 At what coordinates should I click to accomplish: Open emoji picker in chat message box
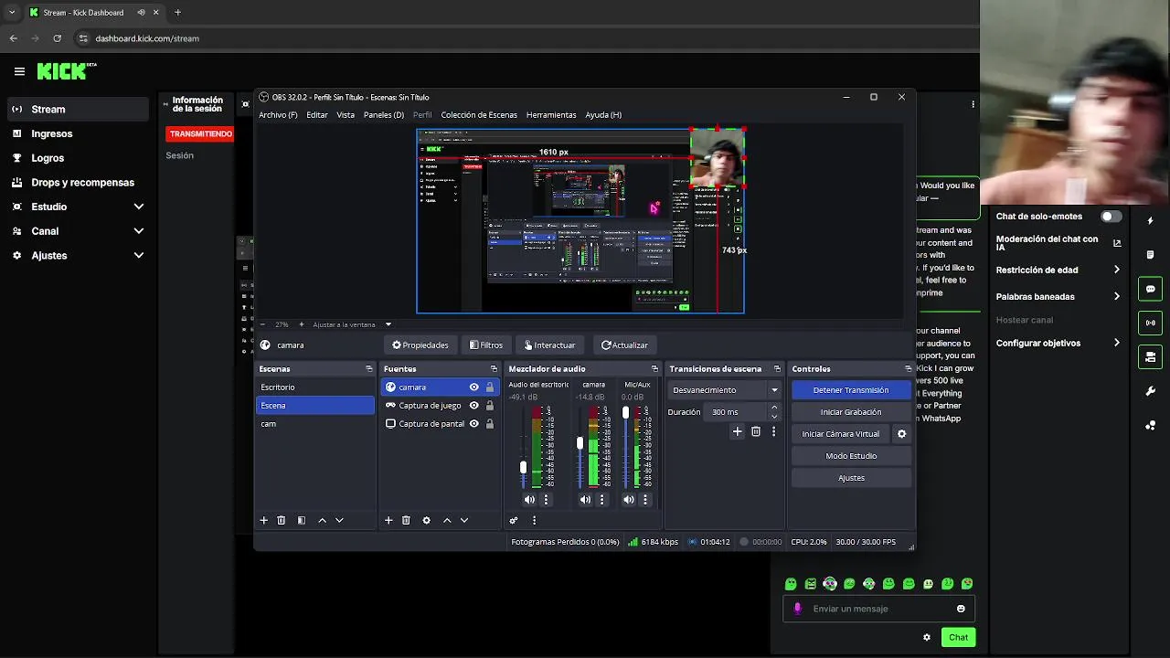961,609
